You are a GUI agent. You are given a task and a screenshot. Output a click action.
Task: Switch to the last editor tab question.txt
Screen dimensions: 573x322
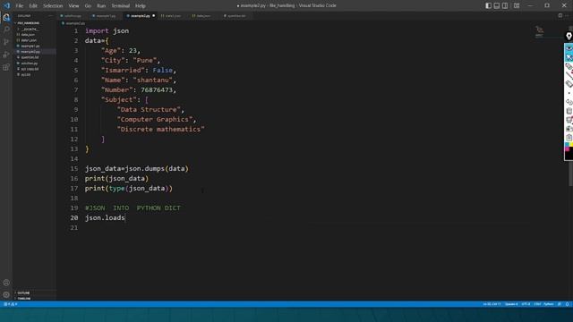[235, 16]
